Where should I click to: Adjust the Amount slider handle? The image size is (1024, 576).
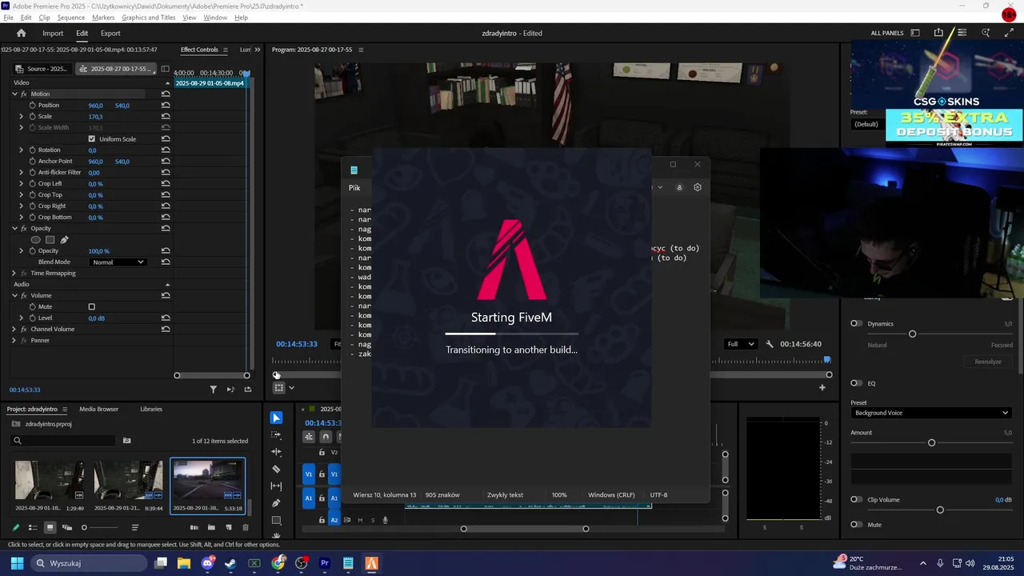931,442
